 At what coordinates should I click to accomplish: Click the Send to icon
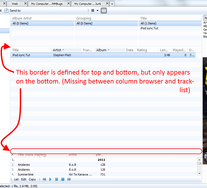[7, 11]
